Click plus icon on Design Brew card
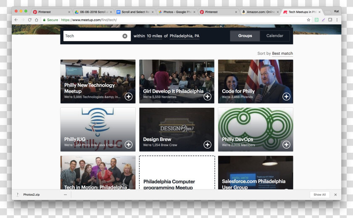The width and height of the screenshot is (353, 218). tap(207, 144)
